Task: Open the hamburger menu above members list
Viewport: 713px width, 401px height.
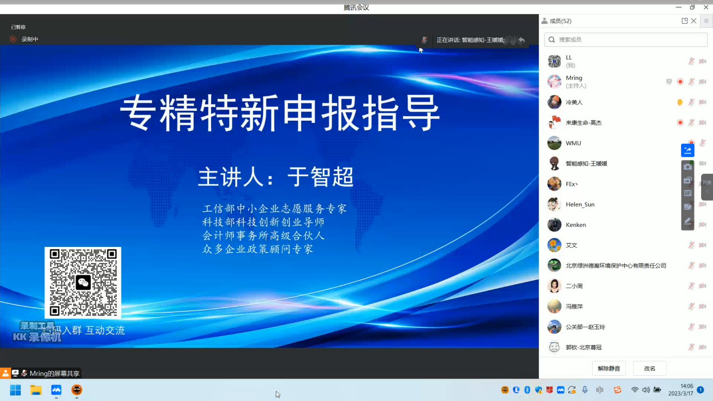Action: tap(706, 21)
